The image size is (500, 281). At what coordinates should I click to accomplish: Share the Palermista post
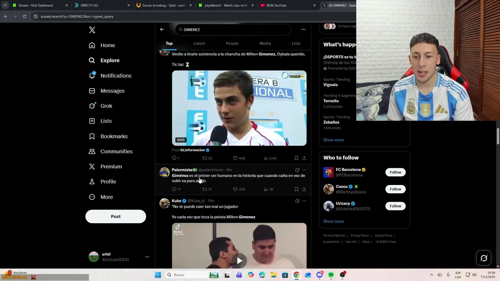(304, 189)
